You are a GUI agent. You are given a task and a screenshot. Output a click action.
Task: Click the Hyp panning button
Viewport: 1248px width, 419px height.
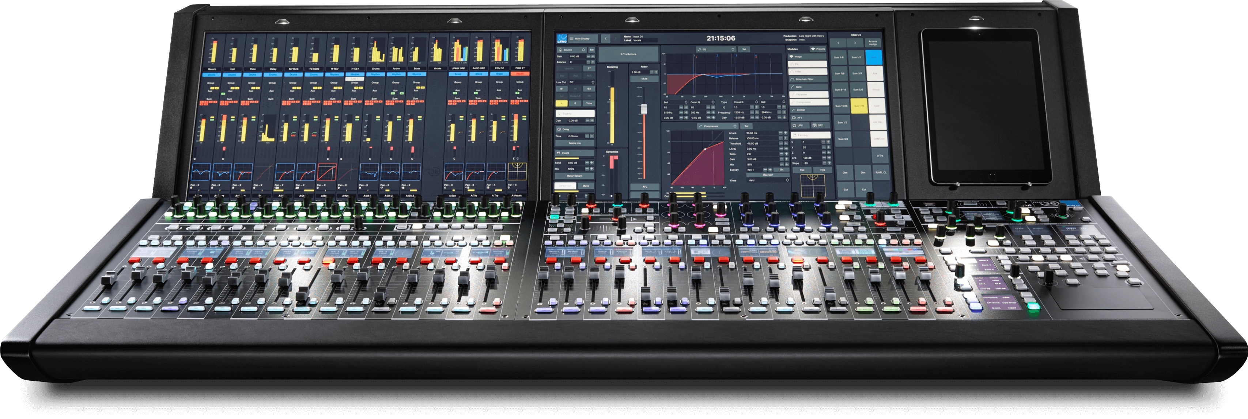(x=822, y=170)
